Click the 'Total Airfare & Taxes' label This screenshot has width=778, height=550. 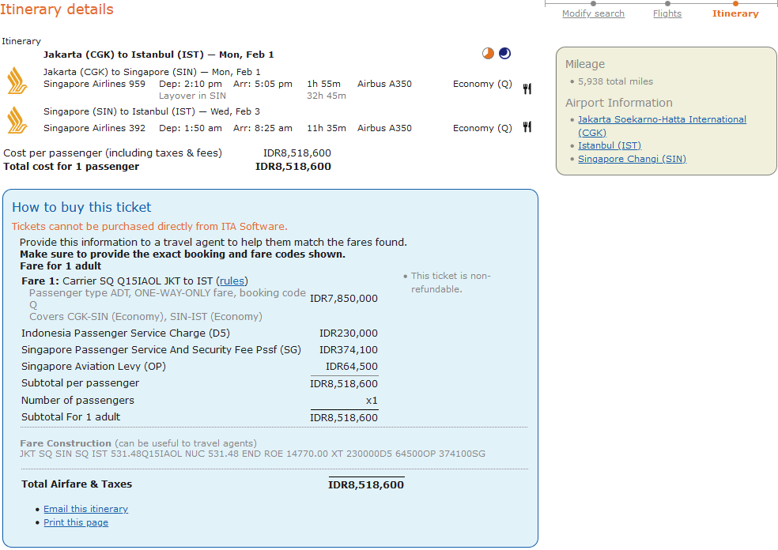point(77,484)
